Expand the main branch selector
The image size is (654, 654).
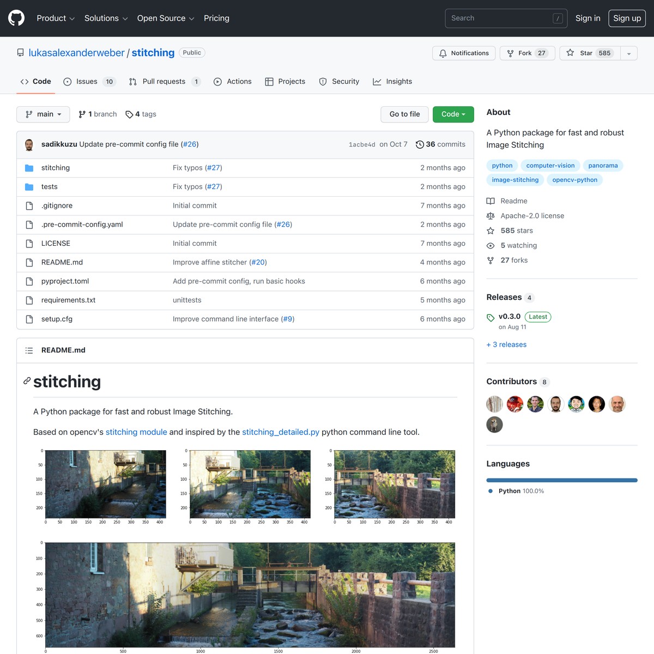[43, 114]
